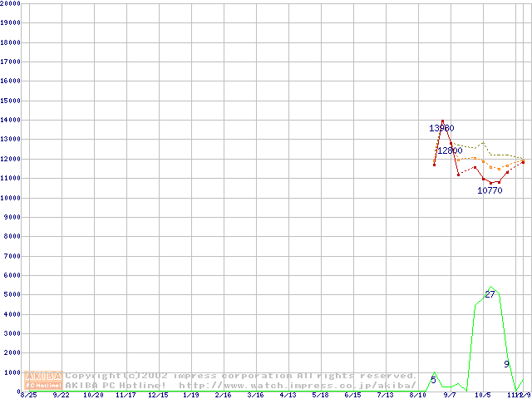Click the first red data point
Image resolution: width=532 pixels, height=399 pixels.
[434, 165]
